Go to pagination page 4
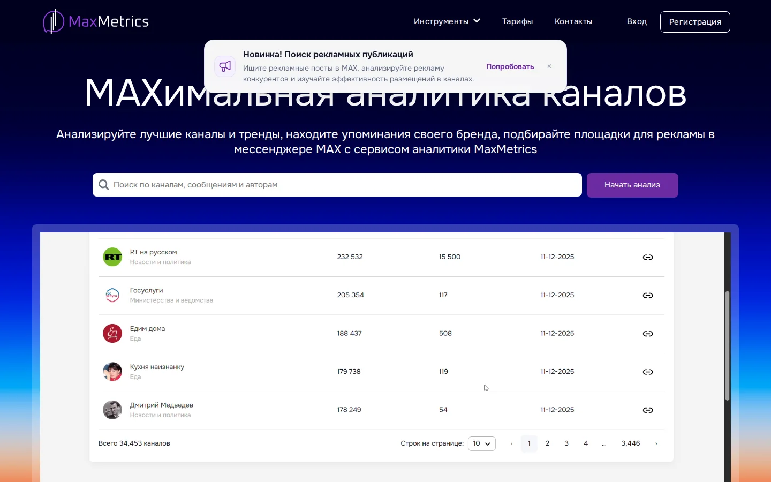771x482 pixels. [x=586, y=443]
